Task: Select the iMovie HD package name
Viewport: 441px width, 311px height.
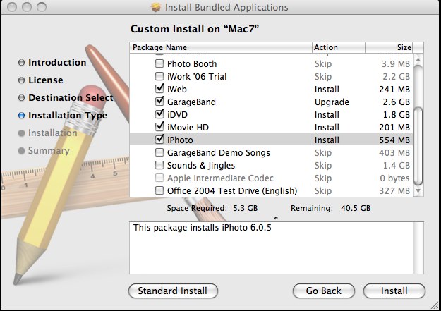Action: point(188,127)
